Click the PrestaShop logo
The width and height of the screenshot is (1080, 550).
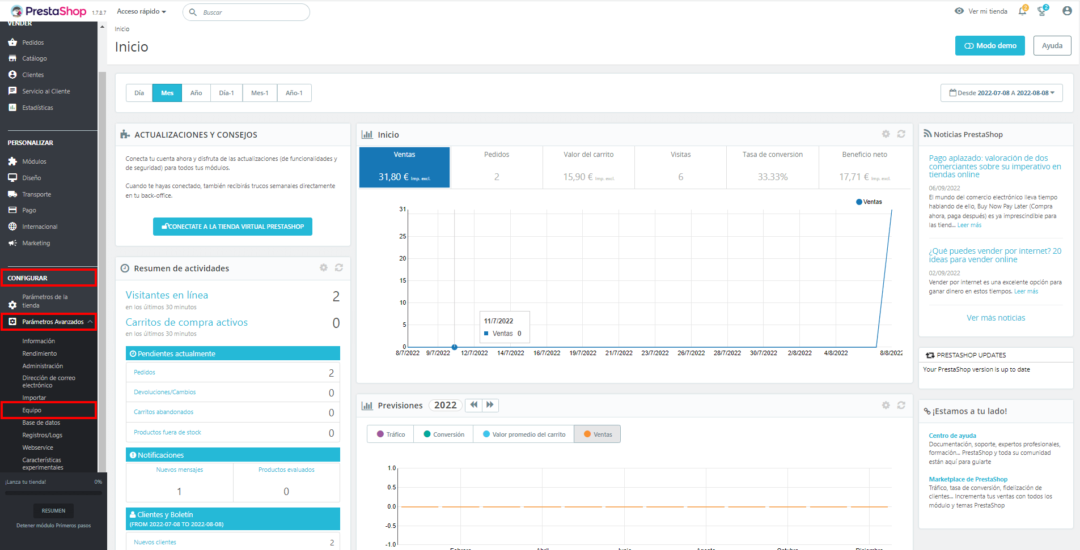point(48,11)
